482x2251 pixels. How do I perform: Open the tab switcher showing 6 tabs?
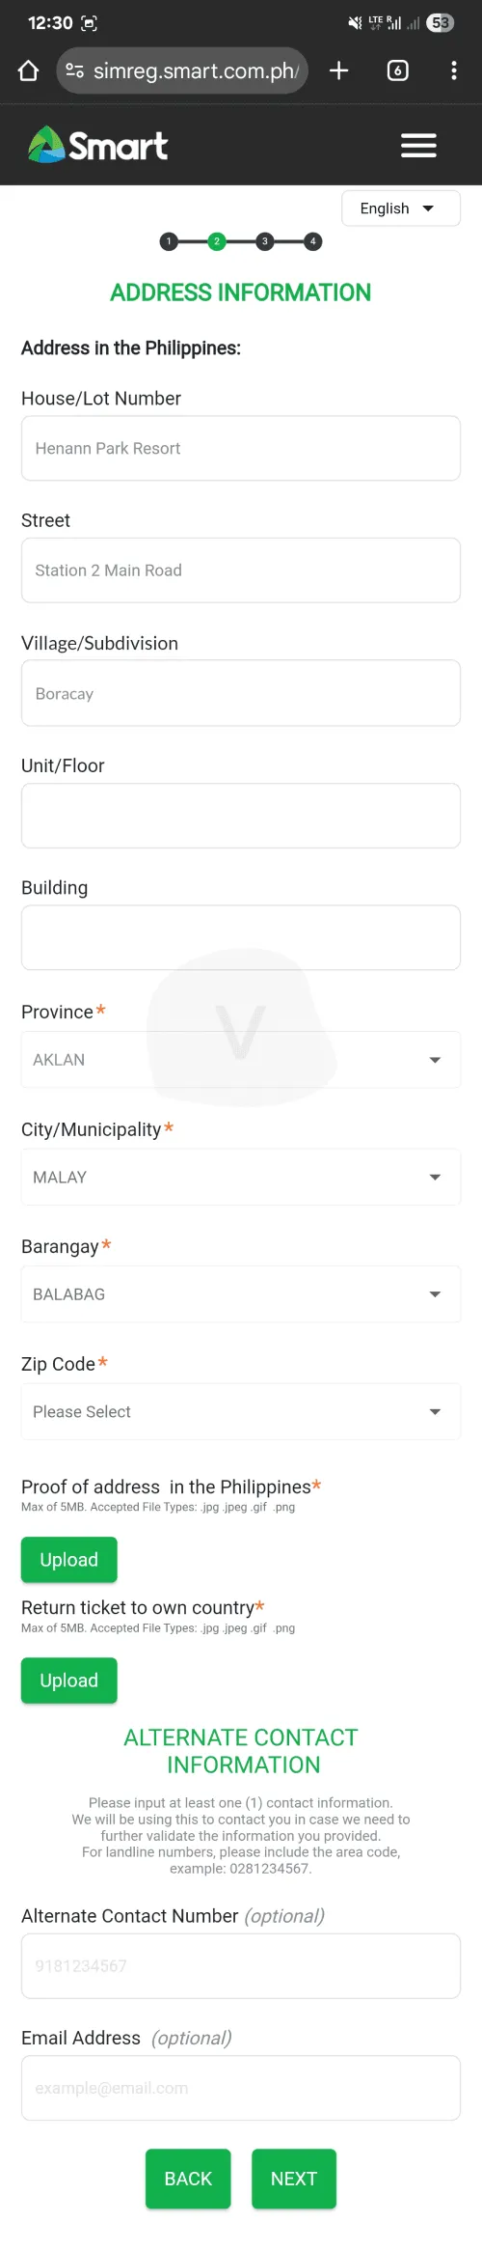[397, 70]
